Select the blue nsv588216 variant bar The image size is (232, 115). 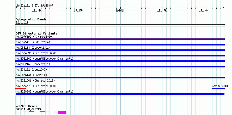tap(120, 67)
